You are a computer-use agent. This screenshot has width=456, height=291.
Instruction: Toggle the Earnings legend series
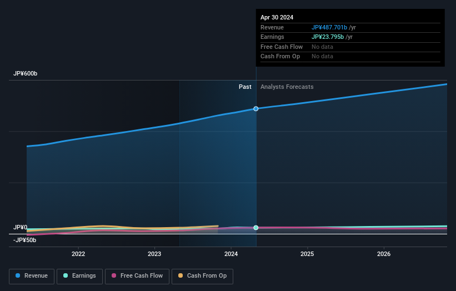[x=79, y=276]
